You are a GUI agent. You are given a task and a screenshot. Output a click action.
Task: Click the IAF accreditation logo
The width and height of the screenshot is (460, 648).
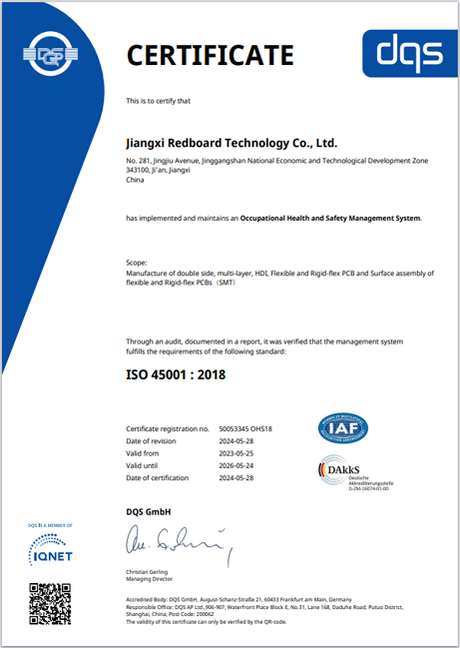(x=342, y=428)
